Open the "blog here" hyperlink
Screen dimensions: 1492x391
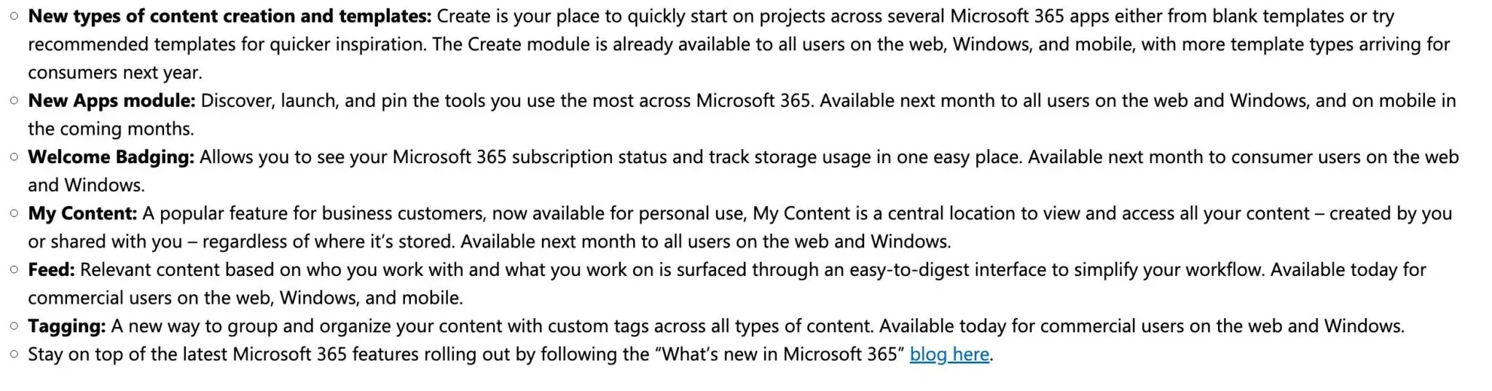click(x=949, y=355)
